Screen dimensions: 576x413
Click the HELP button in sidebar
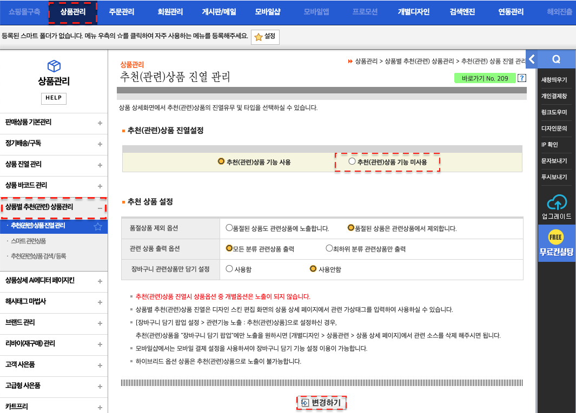tap(54, 98)
